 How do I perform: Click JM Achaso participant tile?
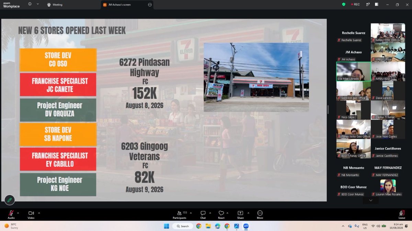pyautogui.click(x=353, y=52)
